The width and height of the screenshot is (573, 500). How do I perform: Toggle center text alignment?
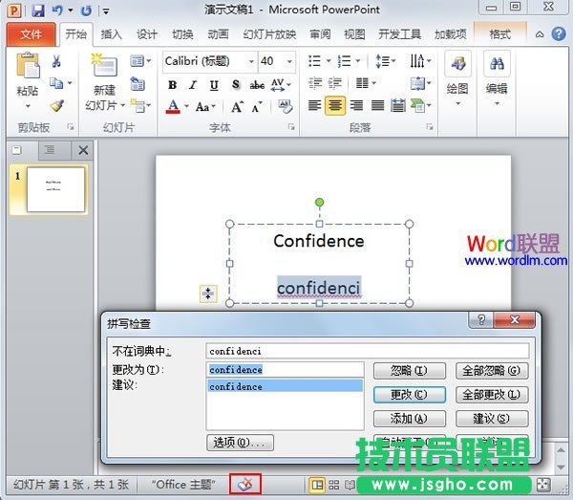click(335, 106)
